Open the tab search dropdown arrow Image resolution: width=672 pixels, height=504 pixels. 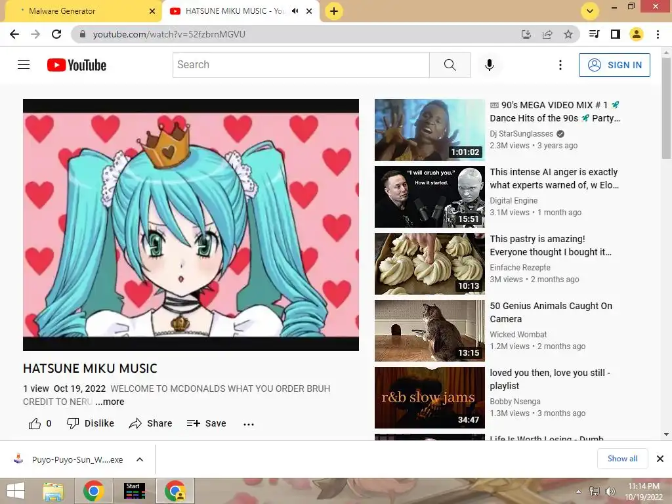tap(590, 11)
